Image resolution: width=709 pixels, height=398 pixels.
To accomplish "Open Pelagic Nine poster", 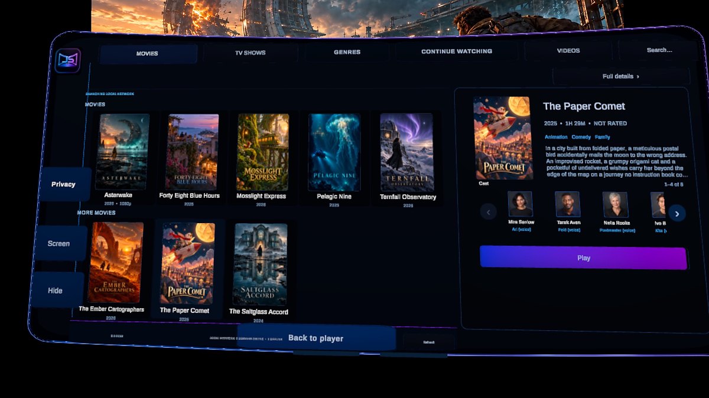I will 334,152.
